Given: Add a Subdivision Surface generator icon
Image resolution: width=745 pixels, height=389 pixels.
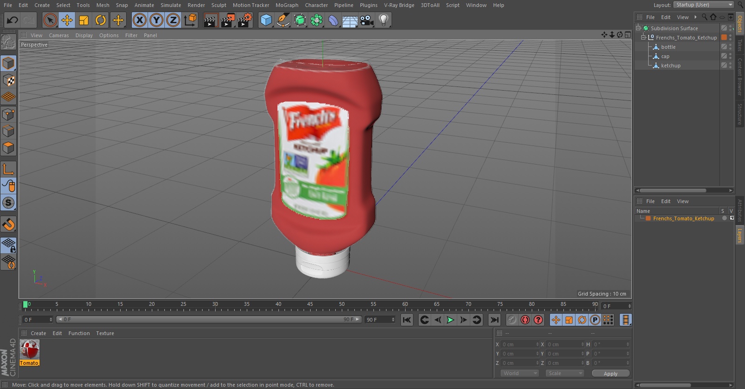Looking at the screenshot, I should pyautogui.click(x=300, y=20).
